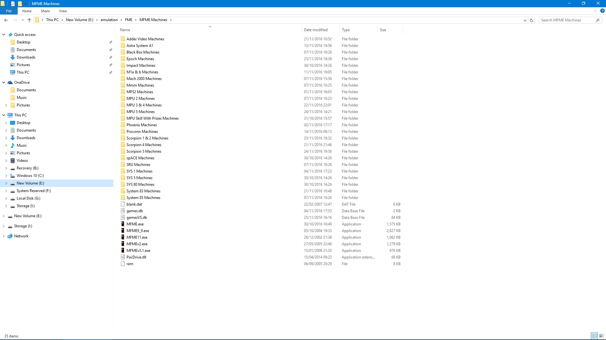Viewport: 606px width, 340px height.
Task: Select the MFMEv2.exe file name
Action: click(x=137, y=244)
